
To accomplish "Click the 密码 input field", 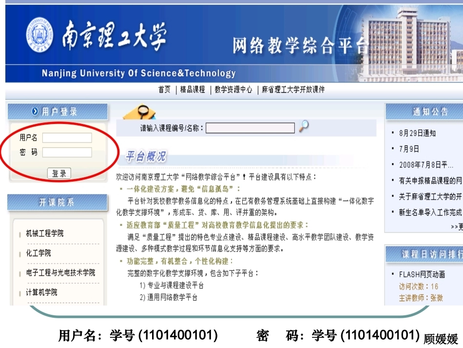I will (x=67, y=152).
